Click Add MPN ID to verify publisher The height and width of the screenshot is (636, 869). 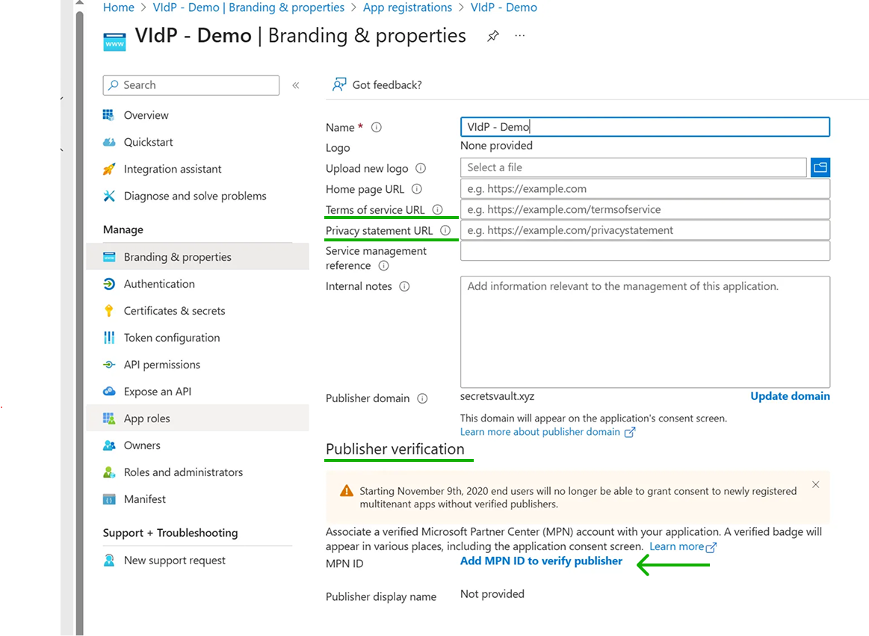click(541, 561)
